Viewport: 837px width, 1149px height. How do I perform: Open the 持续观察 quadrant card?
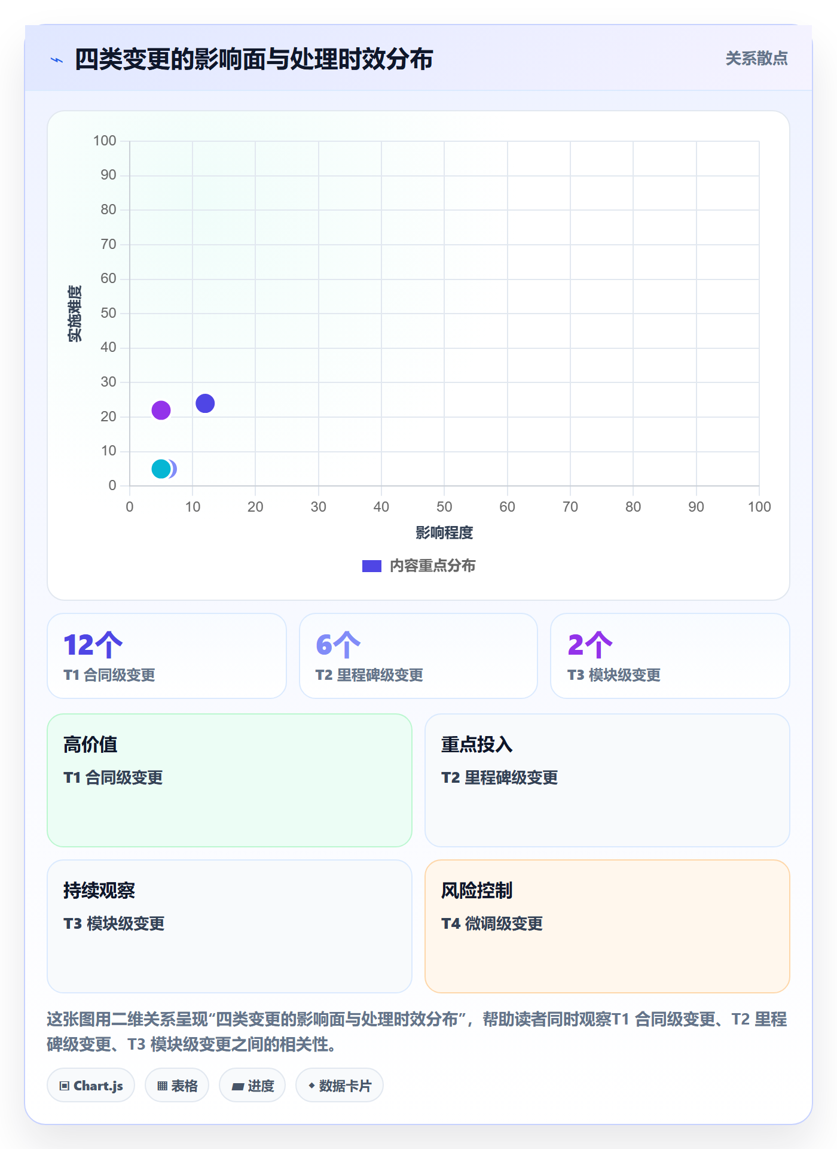[x=230, y=926]
